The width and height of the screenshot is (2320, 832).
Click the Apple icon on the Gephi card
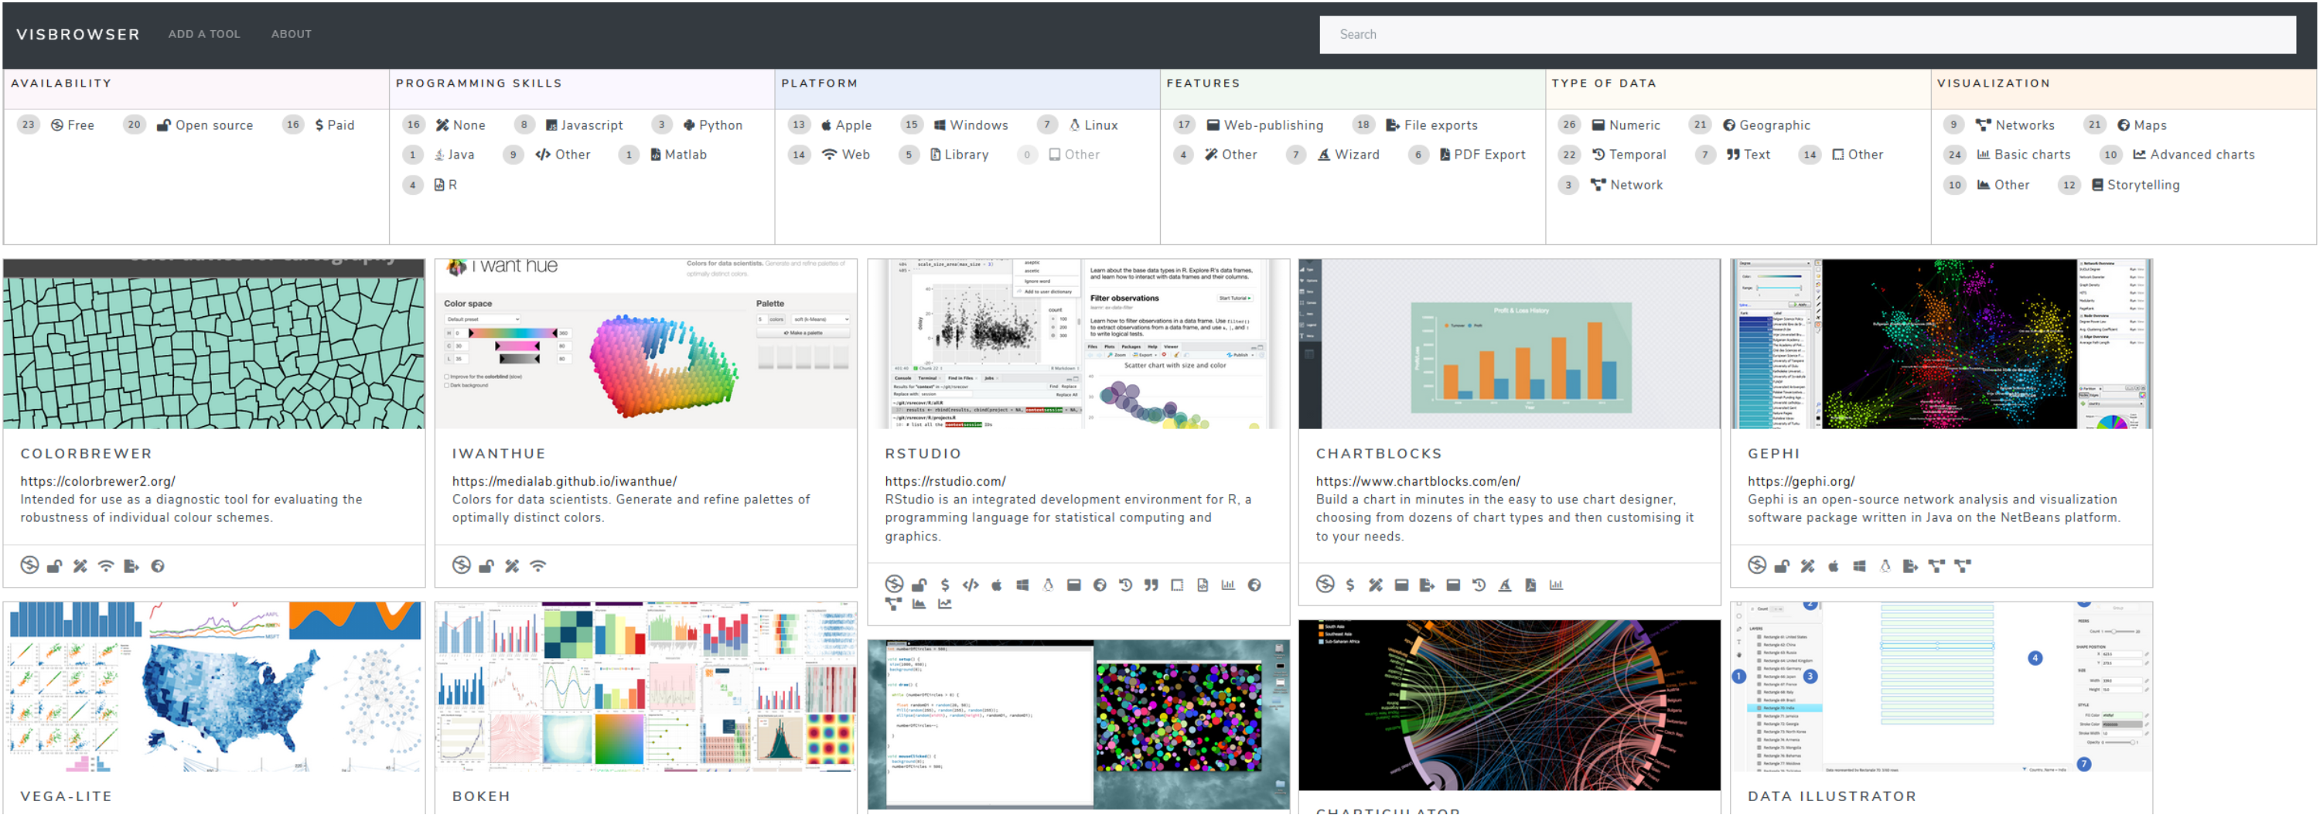(1834, 566)
